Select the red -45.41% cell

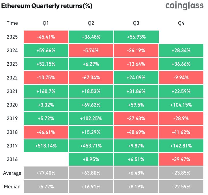(x=46, y=37)
